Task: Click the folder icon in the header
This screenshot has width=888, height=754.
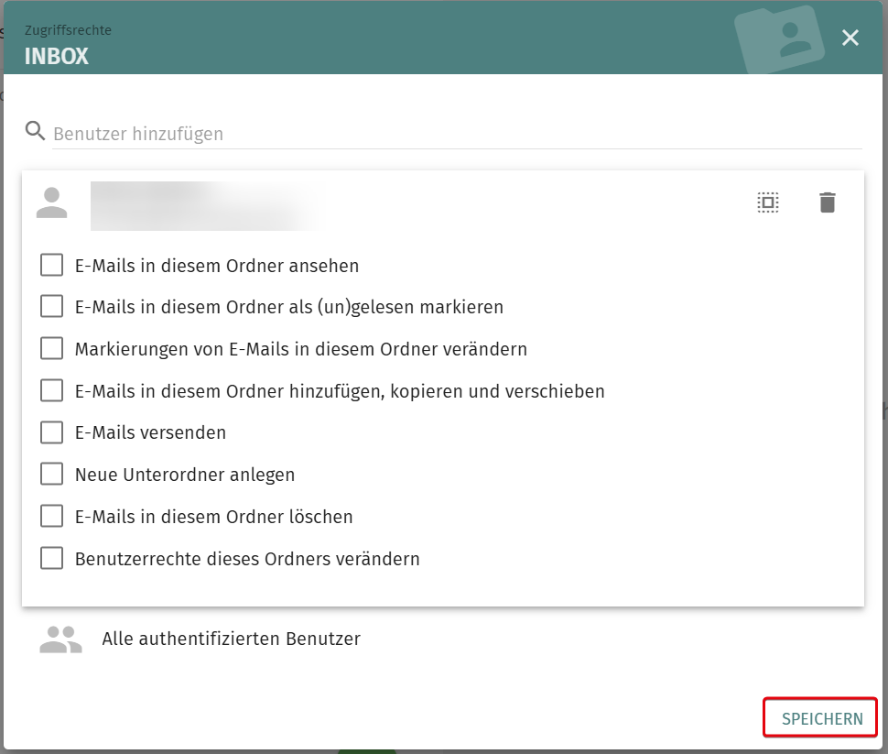Action: point(779,39)
